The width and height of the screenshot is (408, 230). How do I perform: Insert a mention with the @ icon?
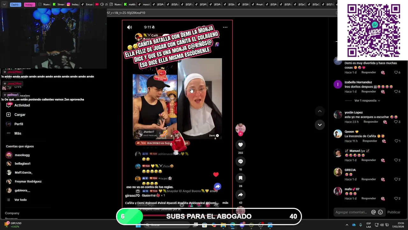coord(374,212)
